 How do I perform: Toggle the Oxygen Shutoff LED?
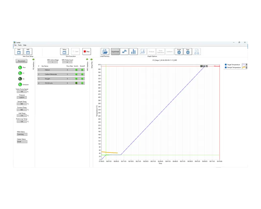pyautogui.click(x=82, y=79)
